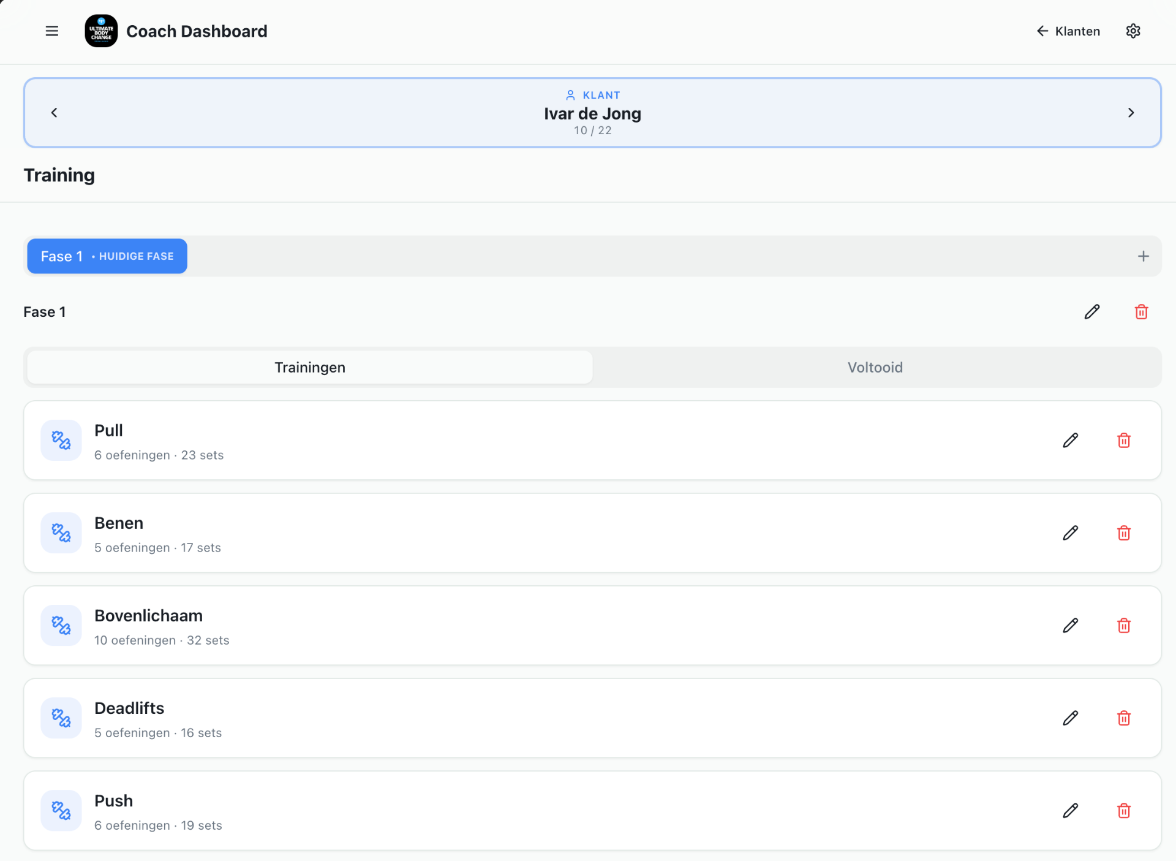Delete the Deadlifts training
This screenshot has height=861, width=1176.
pyautogui.click(x=1124, y=718)
